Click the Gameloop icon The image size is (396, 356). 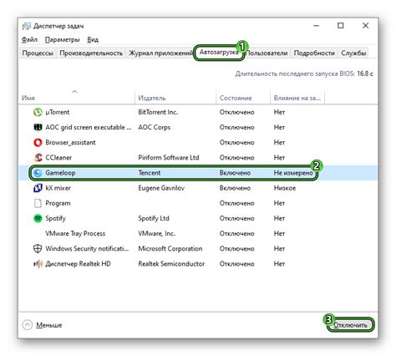[38, 173]
